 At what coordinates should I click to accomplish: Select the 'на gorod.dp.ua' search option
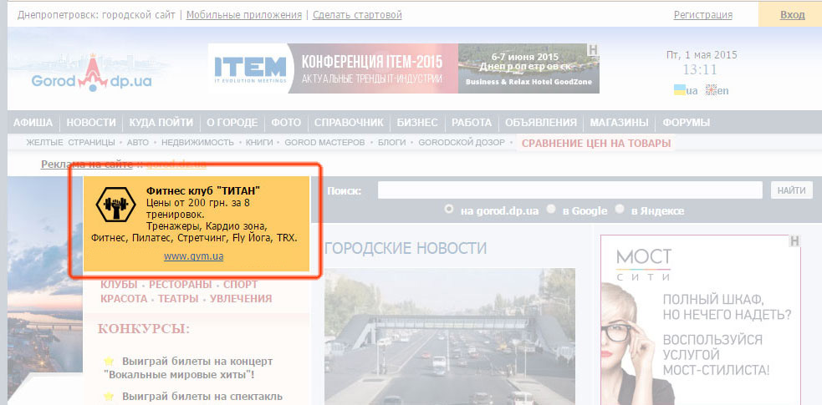coord(450,210)
